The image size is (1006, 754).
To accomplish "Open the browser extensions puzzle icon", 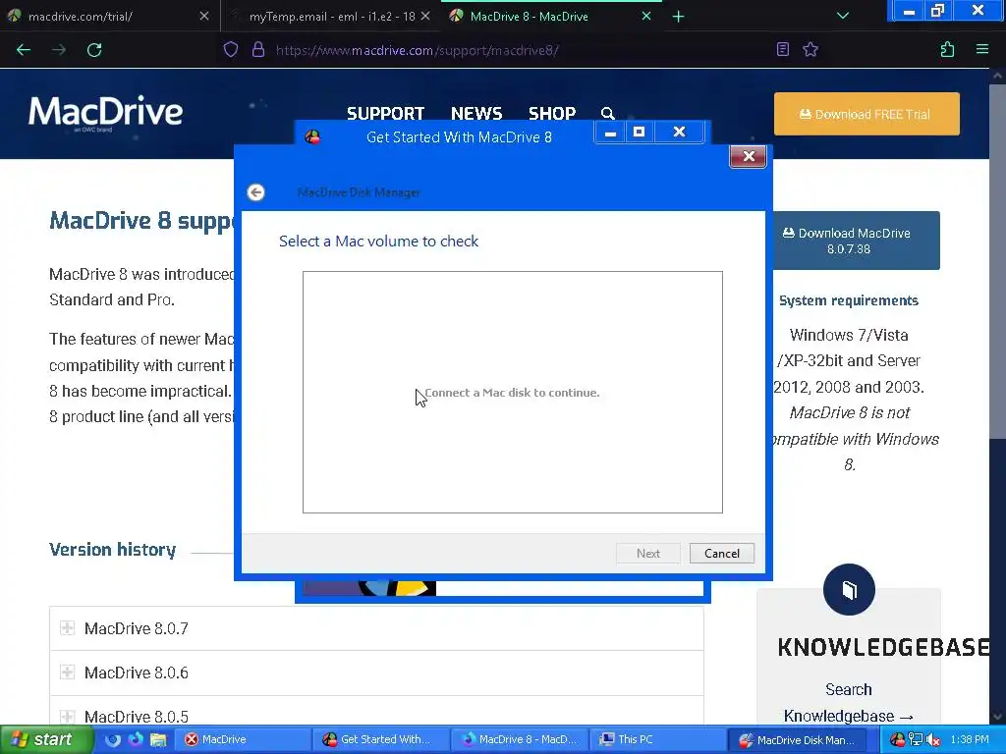I will [x=948, y=49].
